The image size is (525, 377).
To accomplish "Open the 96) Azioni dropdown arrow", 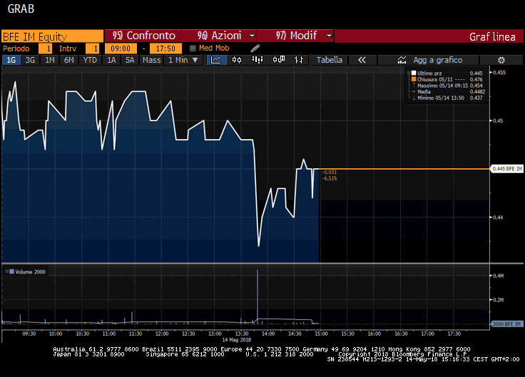I will click(x=252, y=36).
